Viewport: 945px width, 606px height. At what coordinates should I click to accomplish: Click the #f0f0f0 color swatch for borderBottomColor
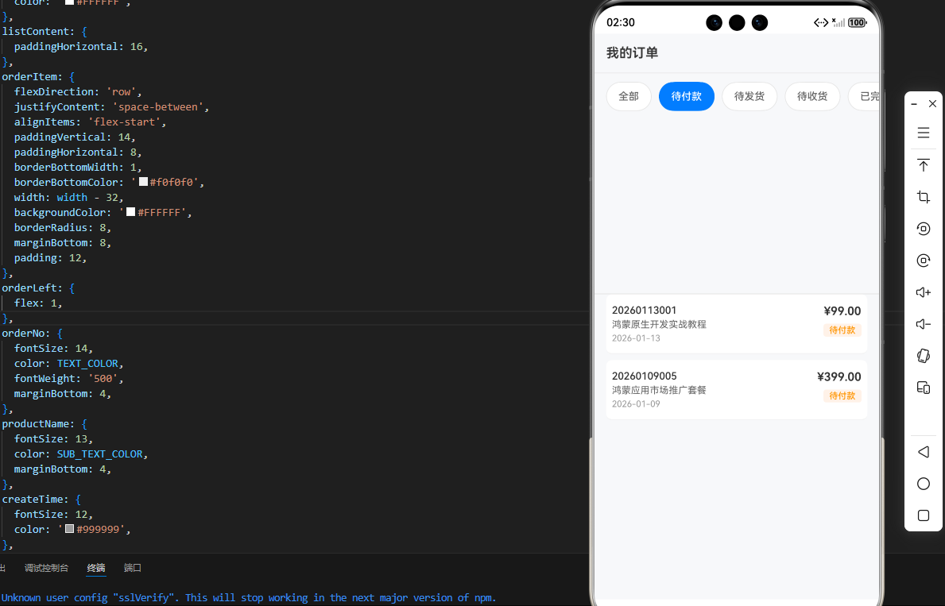tap(143, 182)
